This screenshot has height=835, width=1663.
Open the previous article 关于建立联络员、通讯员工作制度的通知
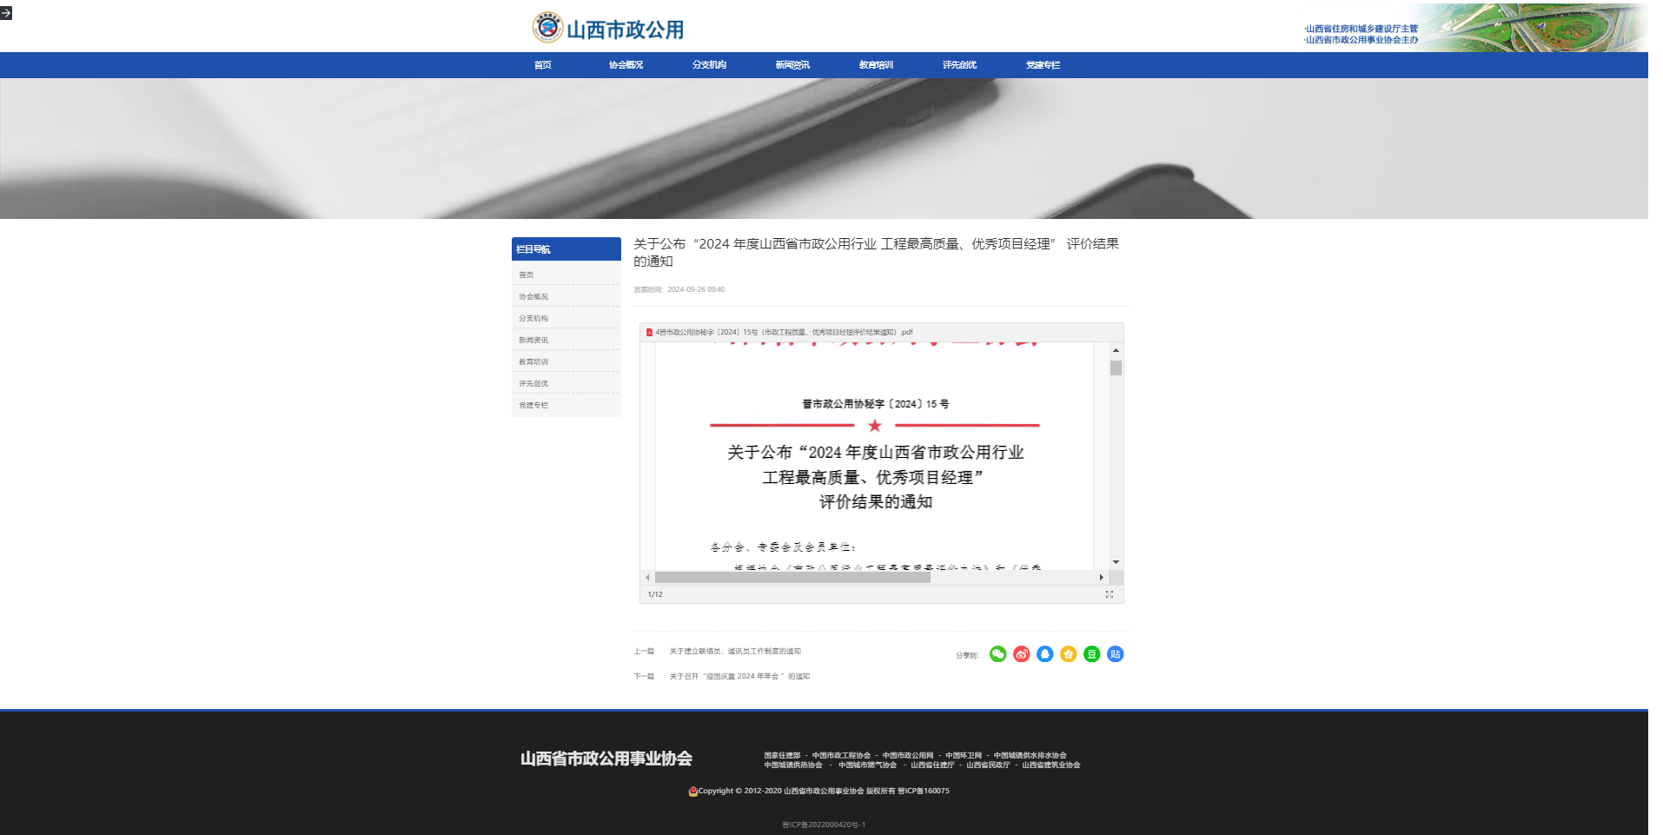tap(735, 651)
